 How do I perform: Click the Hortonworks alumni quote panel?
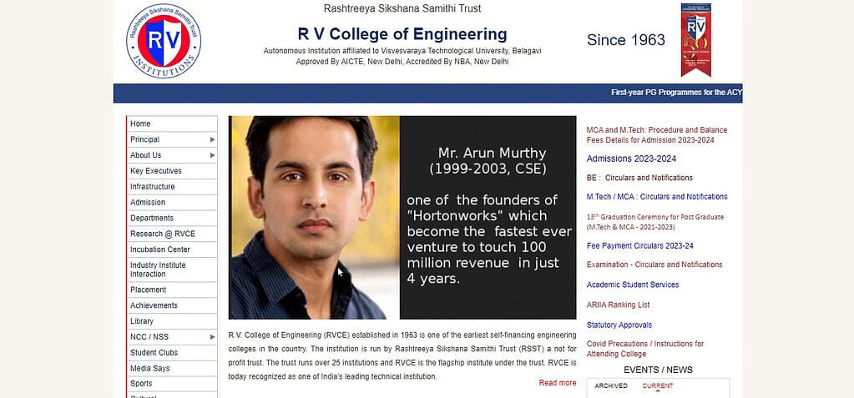(x=488, y=217)
